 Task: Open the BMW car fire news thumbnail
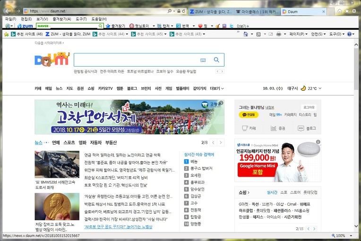pyautogui.click(x=57, y=164)
